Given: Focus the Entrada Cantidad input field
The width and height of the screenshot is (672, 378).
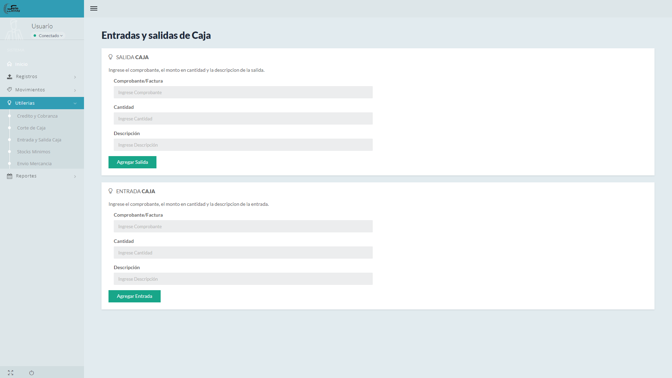Looking at the screenshot, I should [x=243, y=253].
